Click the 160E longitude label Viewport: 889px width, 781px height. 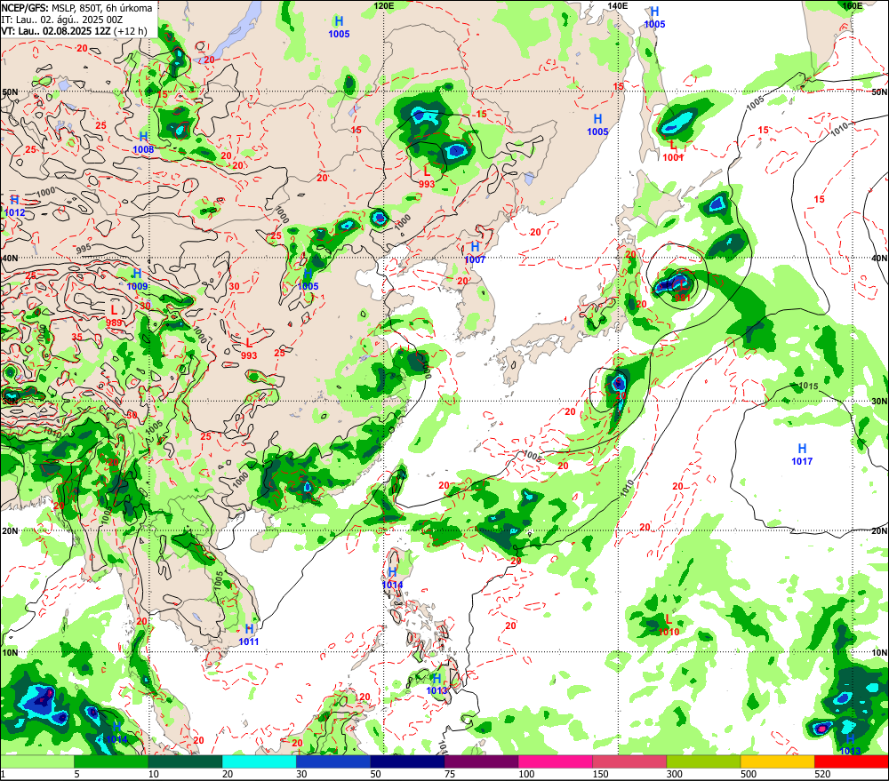tap(853, 5)
